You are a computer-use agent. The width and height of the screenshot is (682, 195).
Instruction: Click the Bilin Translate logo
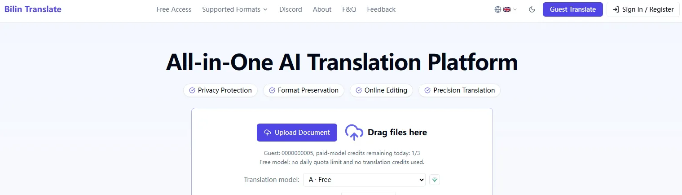[x=33, y=9]
